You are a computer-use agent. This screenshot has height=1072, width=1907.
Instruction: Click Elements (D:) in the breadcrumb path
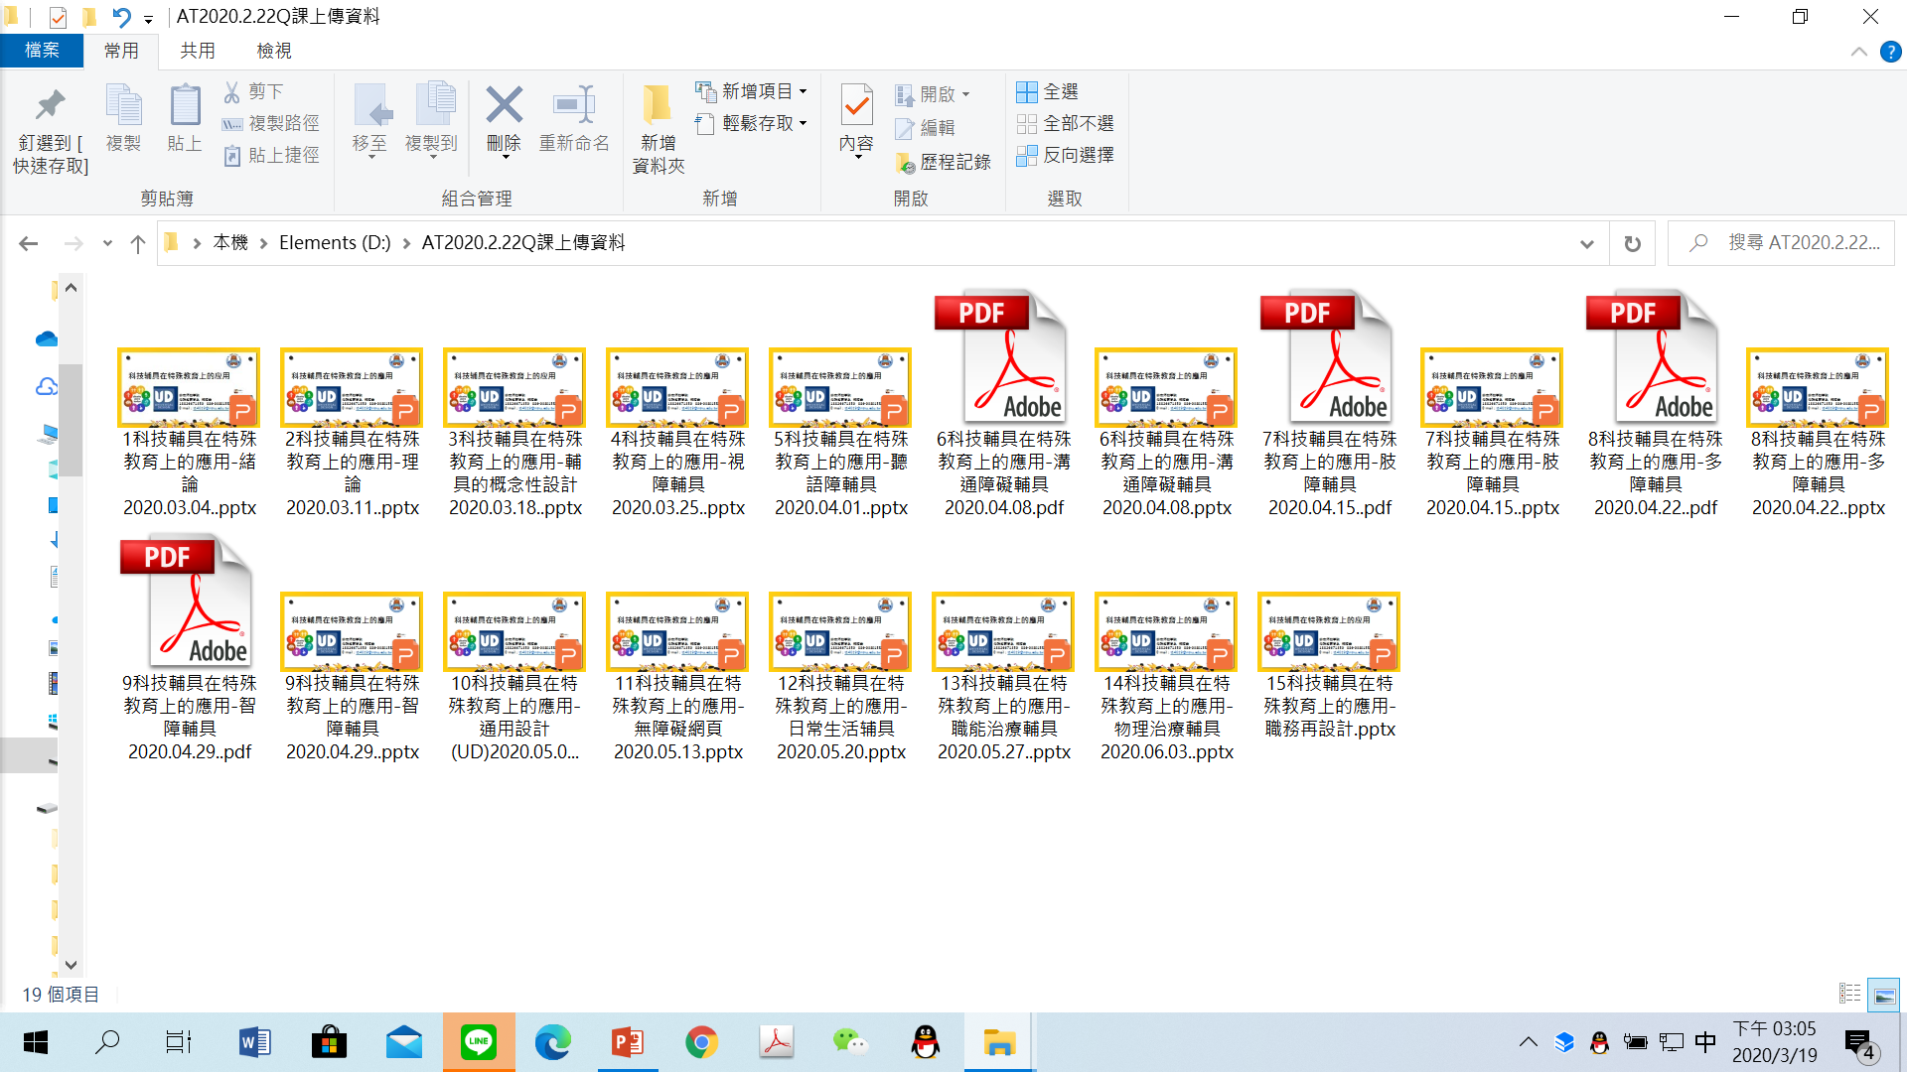coord(335,243)
